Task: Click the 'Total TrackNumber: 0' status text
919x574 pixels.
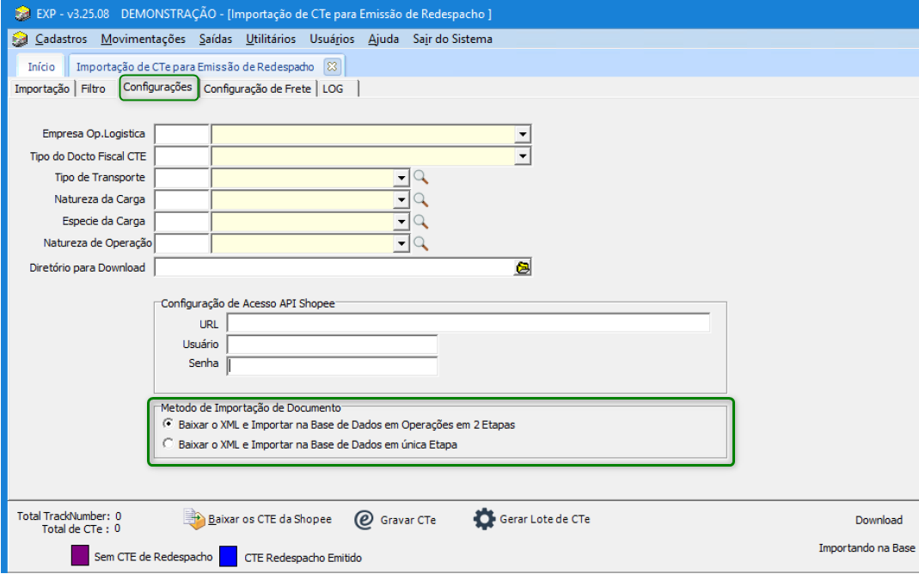Action: [x=69, y=516]
